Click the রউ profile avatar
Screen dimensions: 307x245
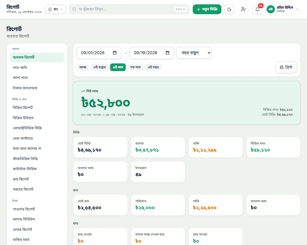pyautogui.click(x=270, y=10)
